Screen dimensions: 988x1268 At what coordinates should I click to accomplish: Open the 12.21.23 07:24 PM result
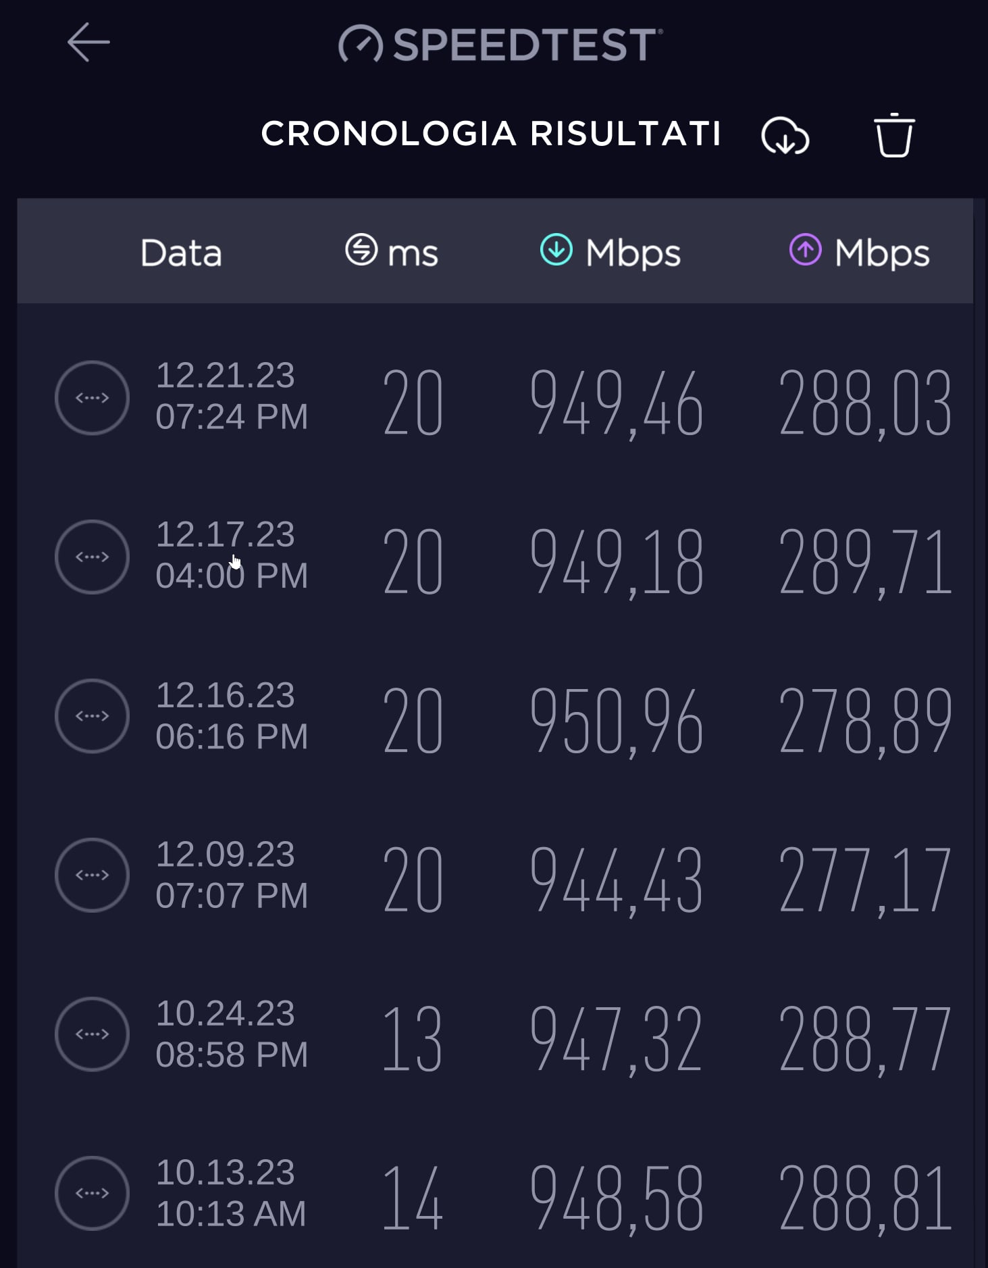(232, 396)
